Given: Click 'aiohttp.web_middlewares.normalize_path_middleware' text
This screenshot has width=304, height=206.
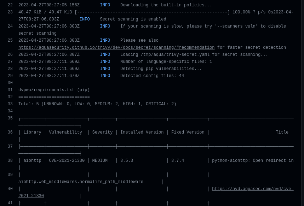Looking at the screenshot, I should tap(81, 182).
